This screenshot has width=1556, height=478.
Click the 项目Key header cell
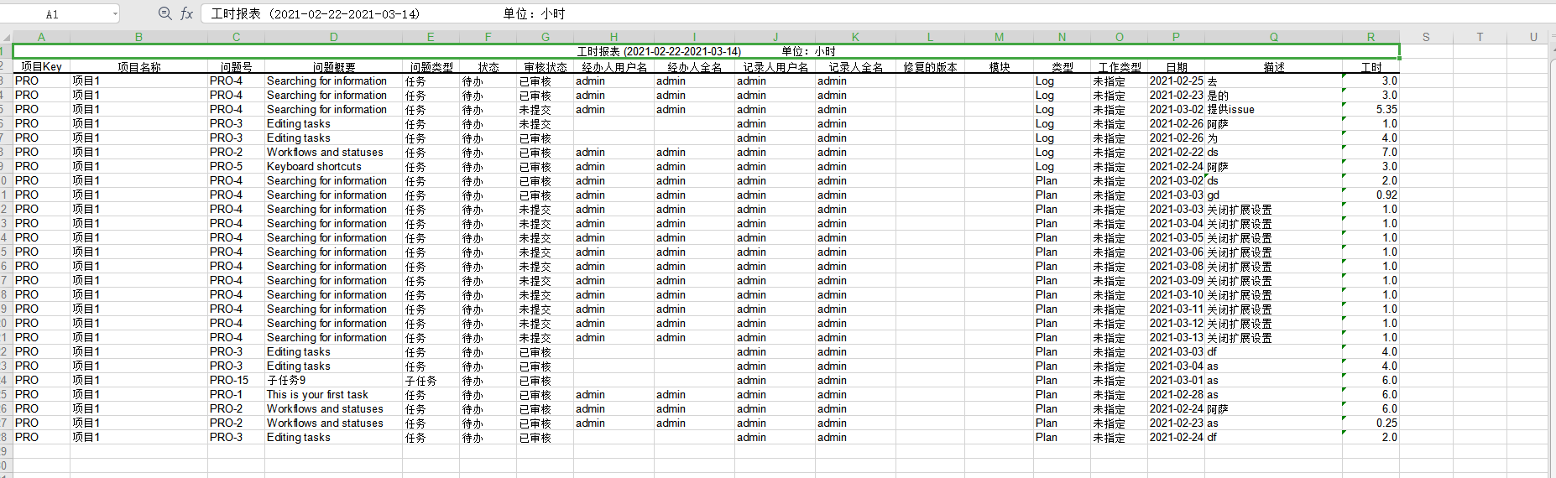tap(41, 67)
